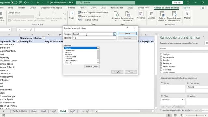Click the Sumar button in dialog
Viewport: 208px width, 117px height.
click(127, 33)
